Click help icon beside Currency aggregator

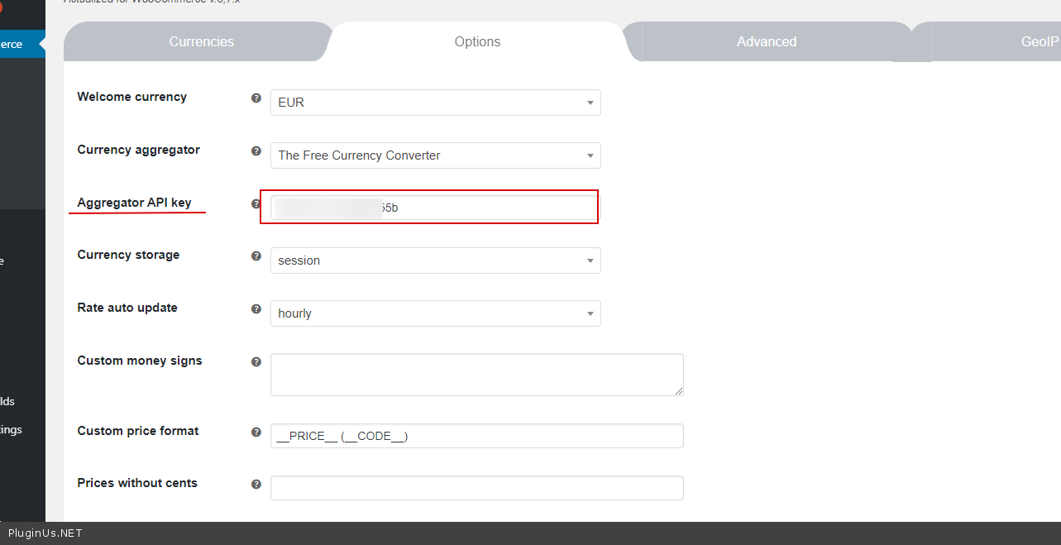[256, 151]
